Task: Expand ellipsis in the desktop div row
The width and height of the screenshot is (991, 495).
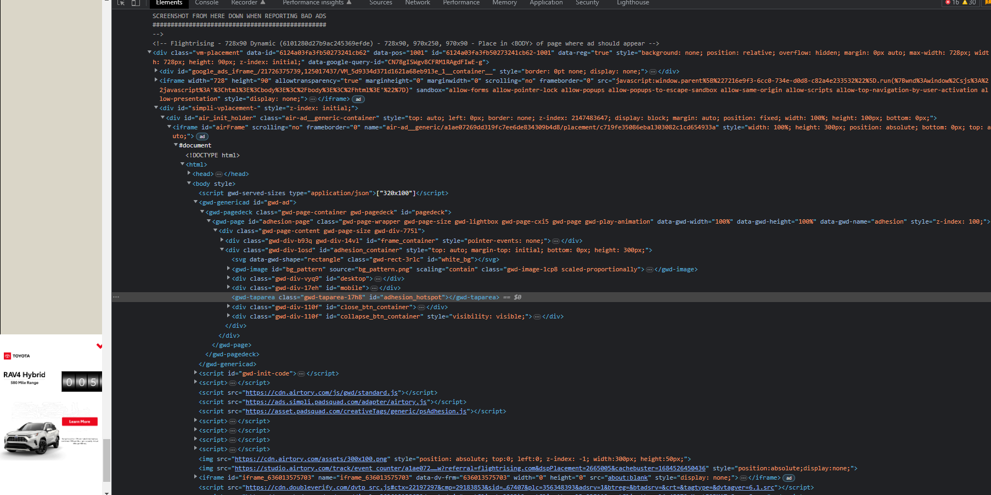Action: [378, 279]
